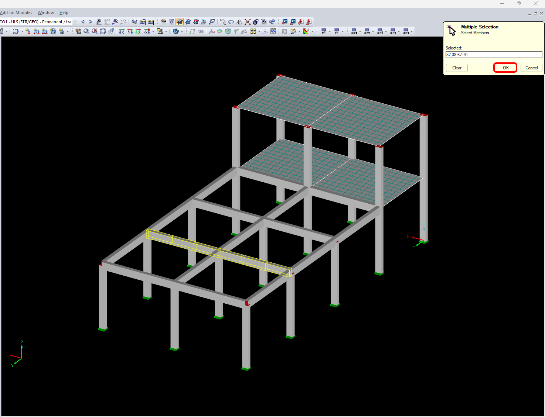Viewport: 545px width, 417px height.
Task: Click Cancel in the Multiple Selection dialog
Action: point(532,68)
